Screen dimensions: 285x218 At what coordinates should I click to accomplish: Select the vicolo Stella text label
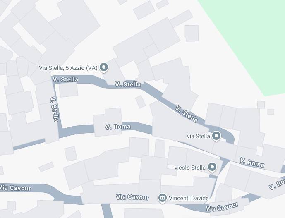[x=190, y=168]
